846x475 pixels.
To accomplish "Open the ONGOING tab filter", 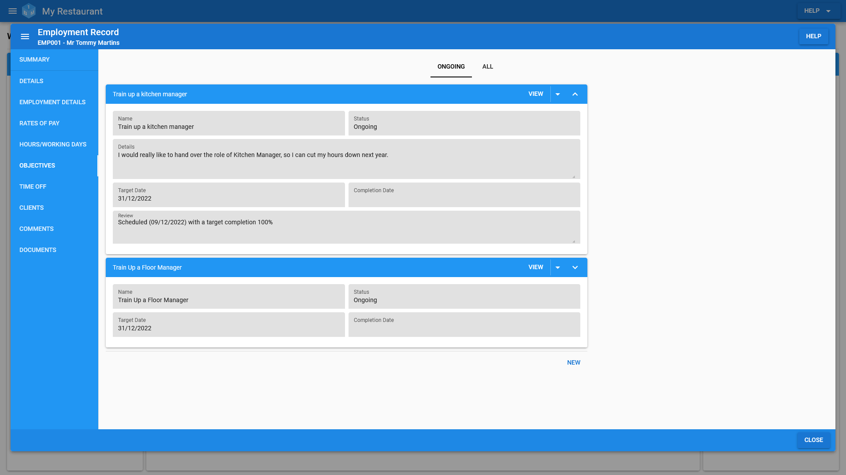I will (451, 66).
